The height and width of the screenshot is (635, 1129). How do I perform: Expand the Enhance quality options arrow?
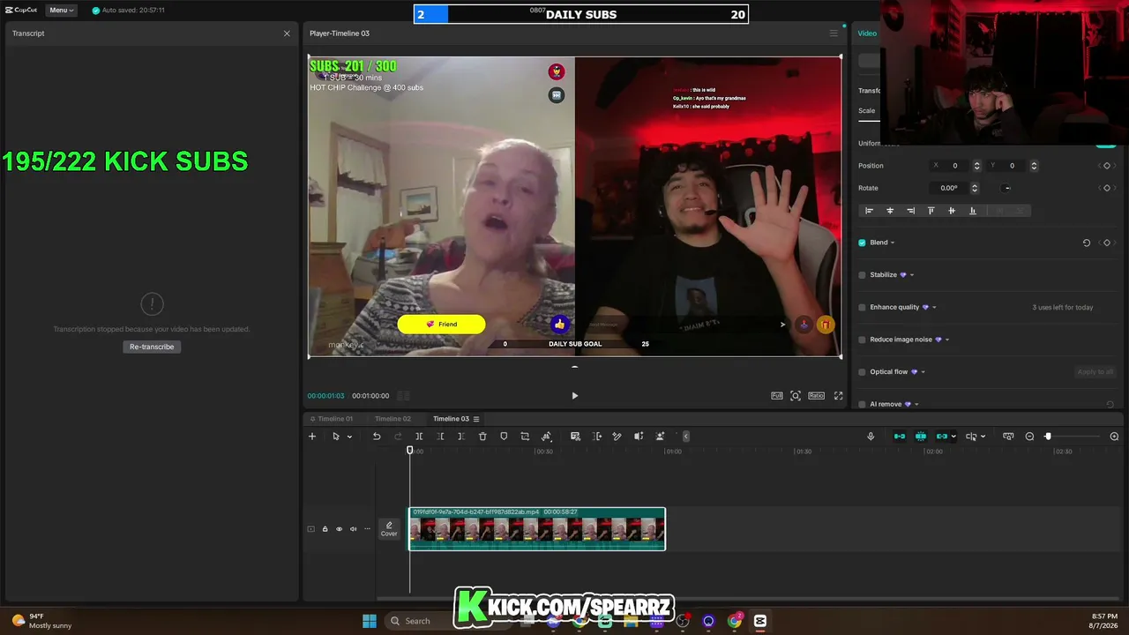coord(934,307)
